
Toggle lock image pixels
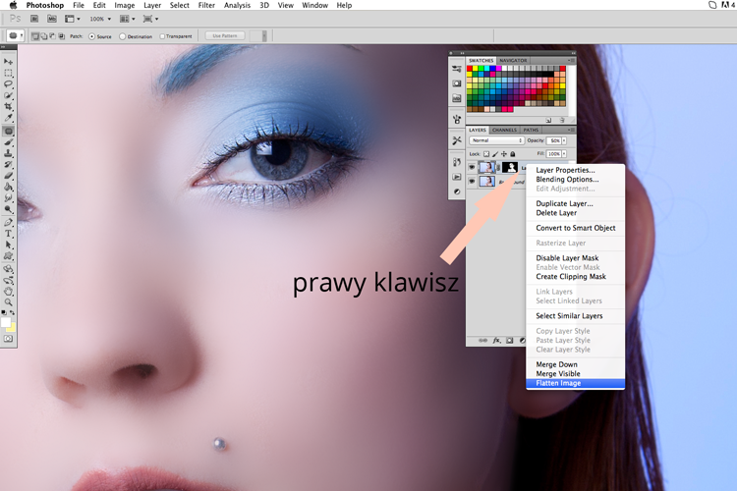pos(495,154)
